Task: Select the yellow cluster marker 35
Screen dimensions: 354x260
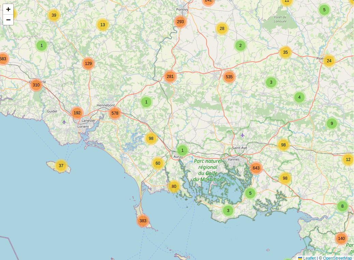Action: [285, 52]
